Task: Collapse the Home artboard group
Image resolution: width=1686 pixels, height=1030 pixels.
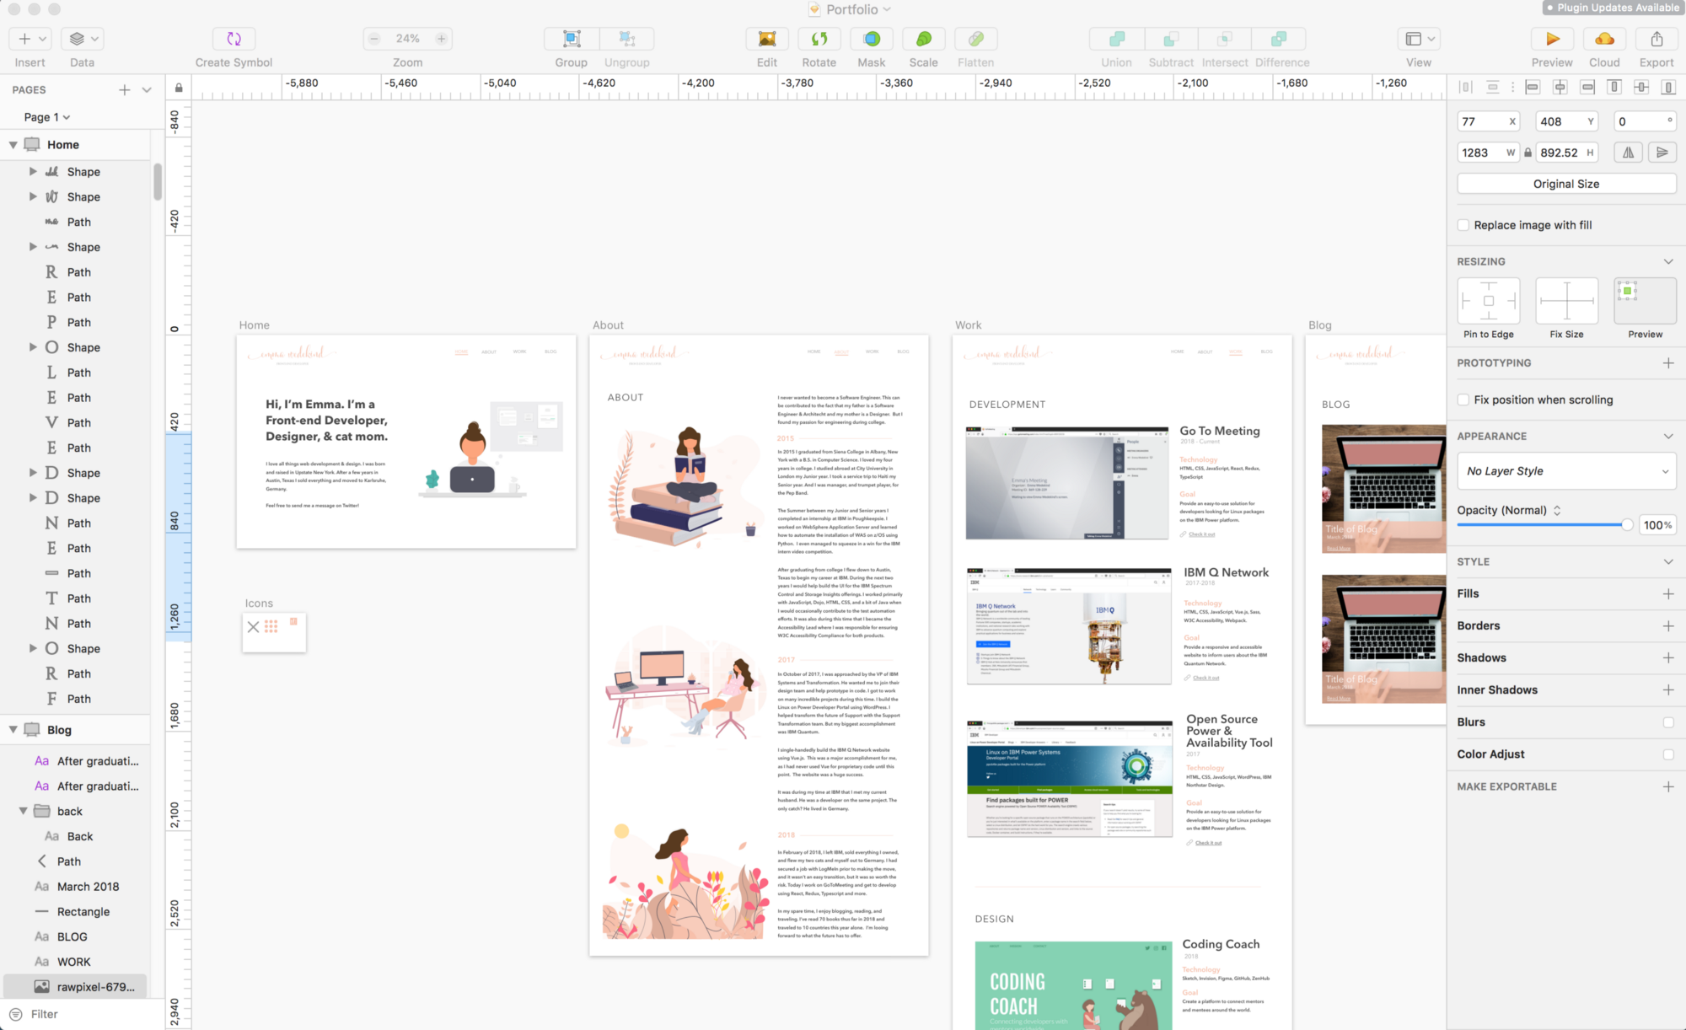Action: [13, 145]
